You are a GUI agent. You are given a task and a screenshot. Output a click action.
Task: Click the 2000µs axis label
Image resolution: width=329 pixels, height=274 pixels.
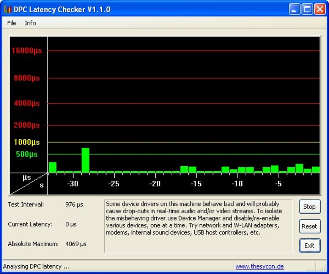(27, 125)
